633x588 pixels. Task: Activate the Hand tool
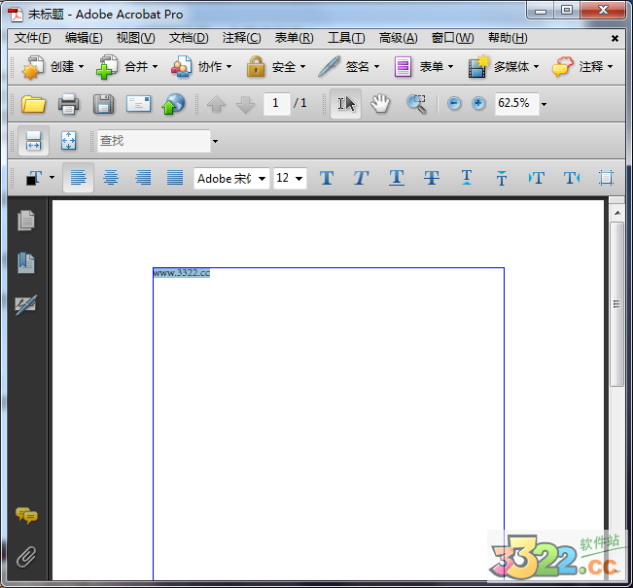[x=380, y=104]
